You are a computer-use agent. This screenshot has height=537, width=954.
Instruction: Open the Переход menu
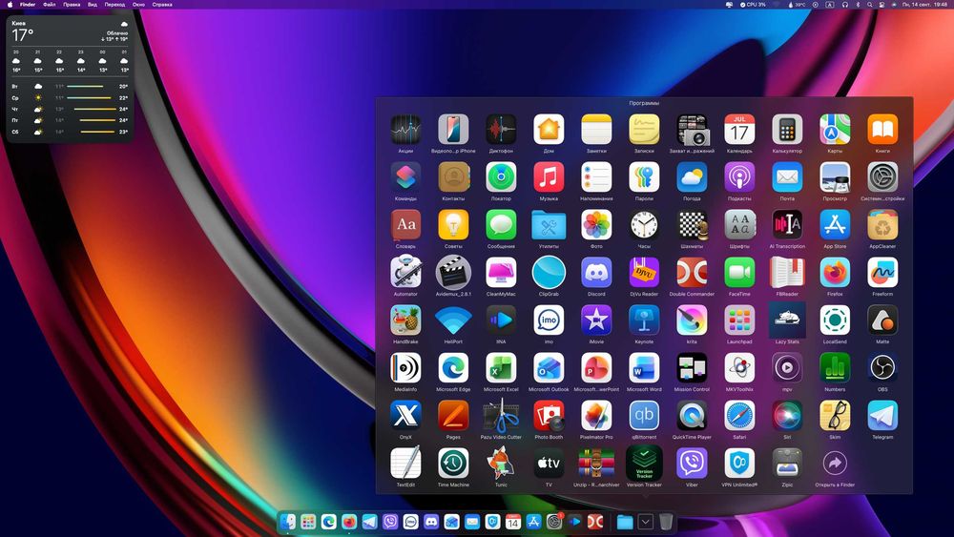click(x=115, y=4)
